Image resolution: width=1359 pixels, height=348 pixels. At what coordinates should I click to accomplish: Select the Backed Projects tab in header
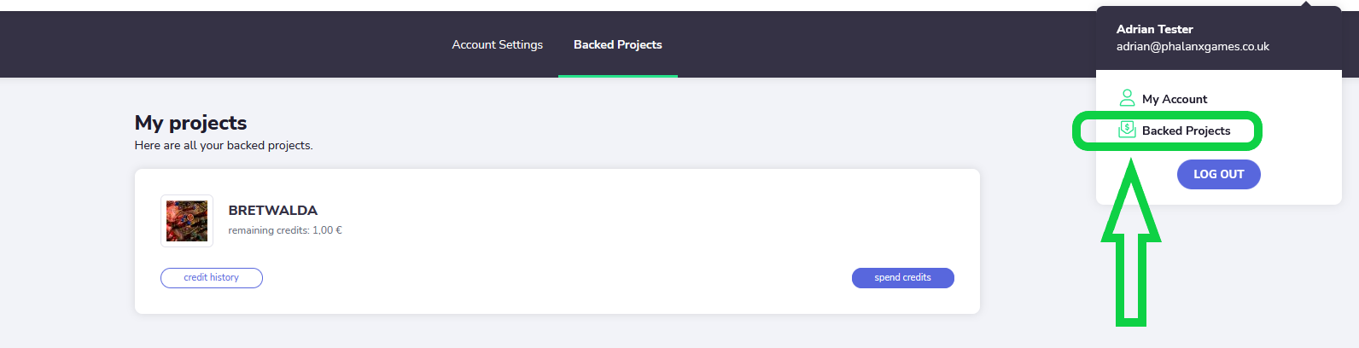(617, 44)
